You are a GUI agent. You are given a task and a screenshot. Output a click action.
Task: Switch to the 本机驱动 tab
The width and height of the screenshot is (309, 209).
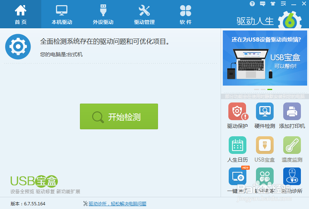(62, 14)
